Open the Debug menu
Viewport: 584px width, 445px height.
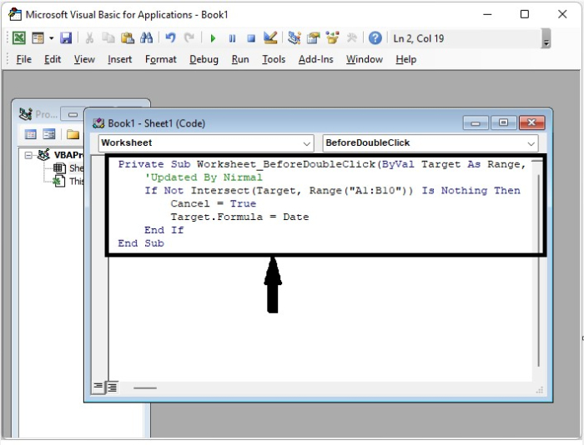(204, 59)
